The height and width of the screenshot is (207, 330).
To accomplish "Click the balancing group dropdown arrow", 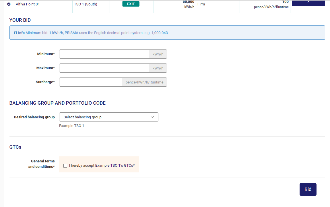I will (x=152, y=117).
